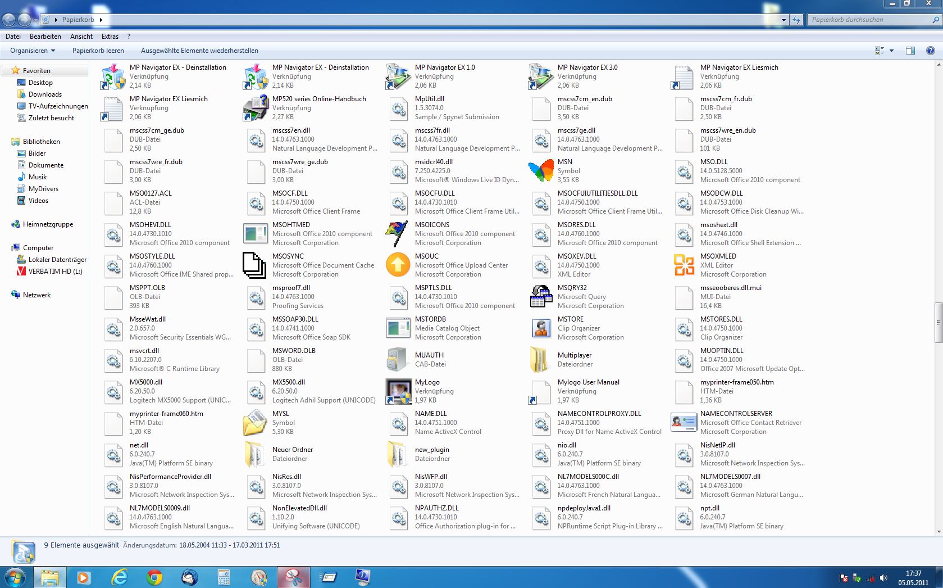Screen dimensions: 943x588
Task: Select the MP Navigator EX 1.0 icon
Action: [x=398, y=76]
